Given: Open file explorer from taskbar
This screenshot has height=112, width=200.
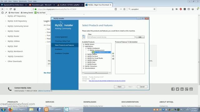Looking at the screenshot, I should (x=31, y=110).
